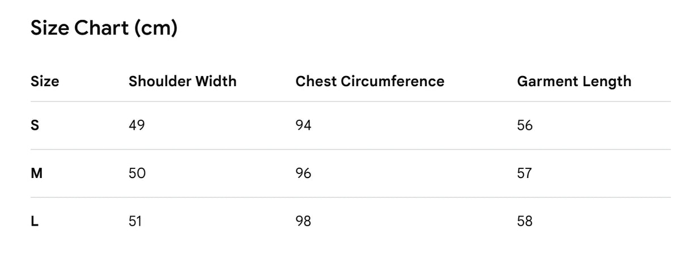
Task: Click chest circumference value 98
Action: click(x=303, y=221)
